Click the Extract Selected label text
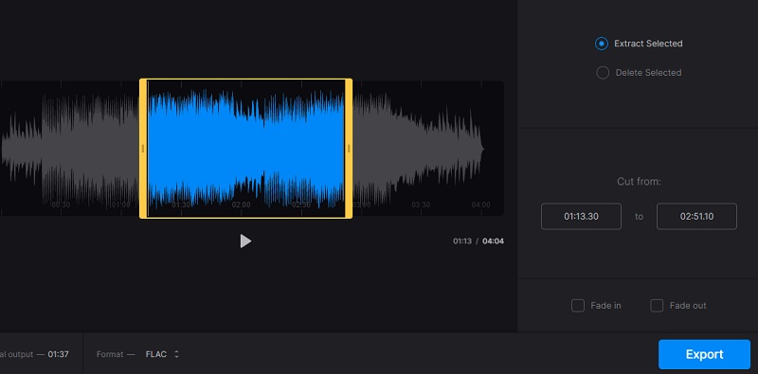This screenshot has height=374, width=758. [648, 44]
